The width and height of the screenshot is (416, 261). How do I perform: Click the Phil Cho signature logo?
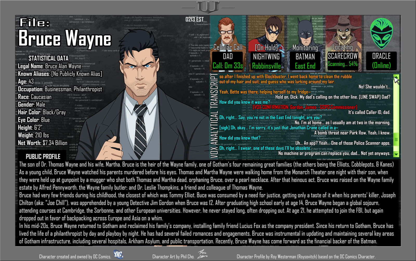coord(202,254)
